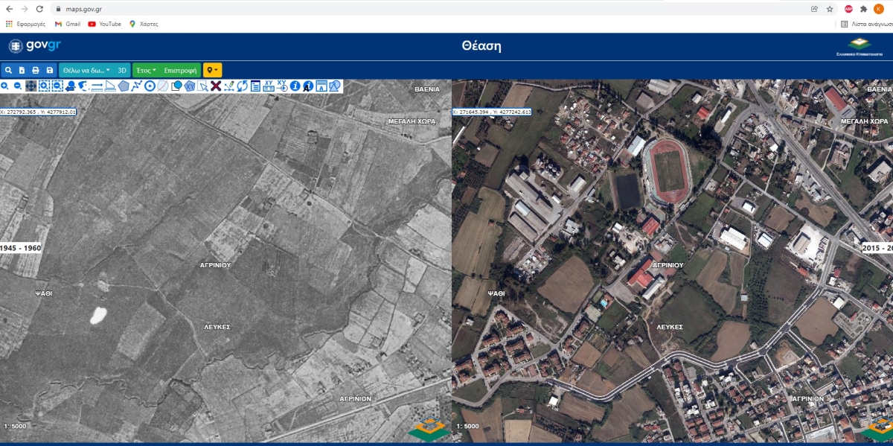Open the YouTube bookmark

click(x=104, y=24)
